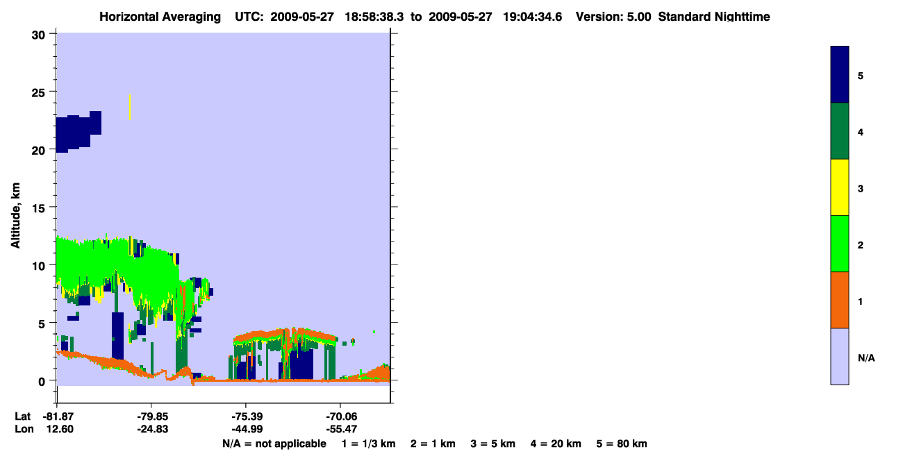Click the colorbar label 'N/A'

click(866, 358)
